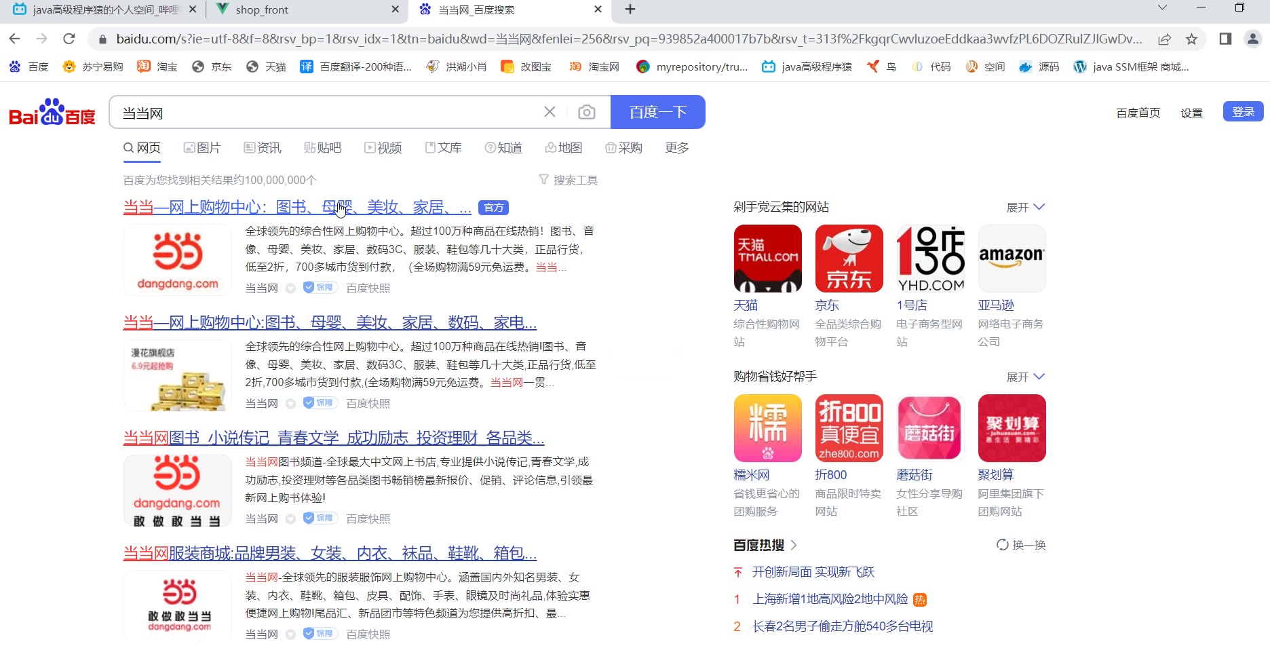1270x646 pixels.
Task: Open 蘑菇街 app icon
Action: (930, 428)
